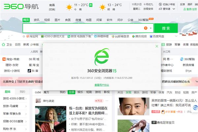This screenshot has height=132, width=198.
Task: Click the green 搜索 button
Action: coord(166,28)
